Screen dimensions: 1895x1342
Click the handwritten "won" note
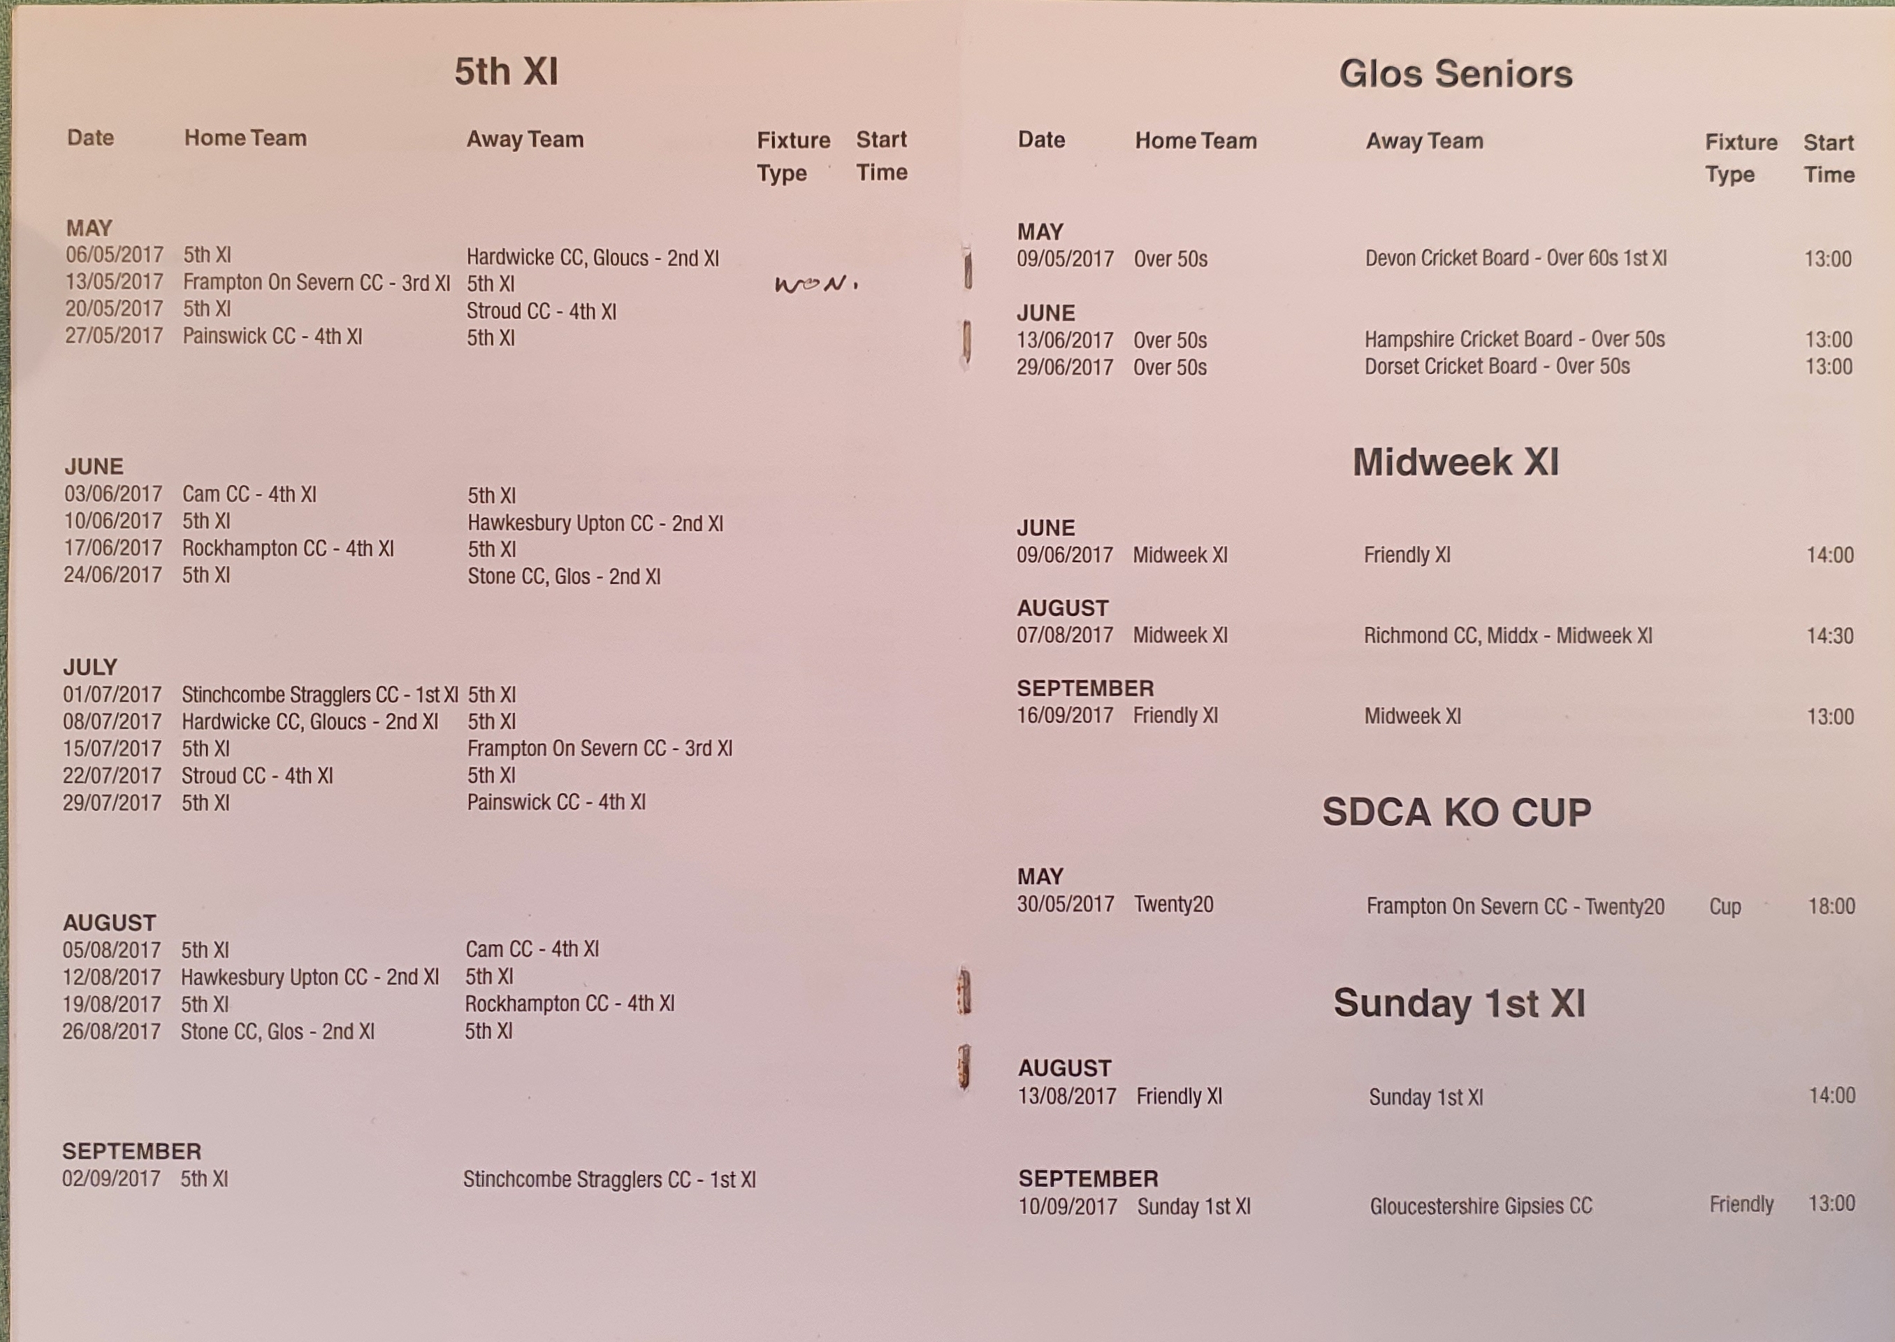(x=815, y=285)
